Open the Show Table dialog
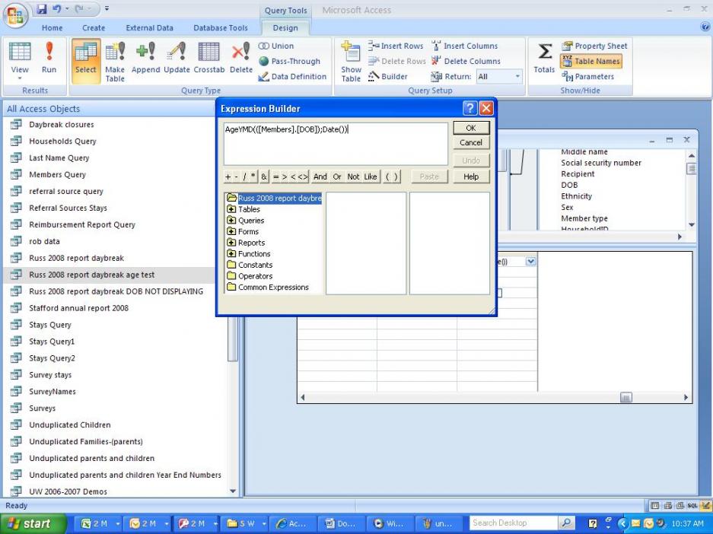This screenshot has height=534, width=713. point(351,62)
